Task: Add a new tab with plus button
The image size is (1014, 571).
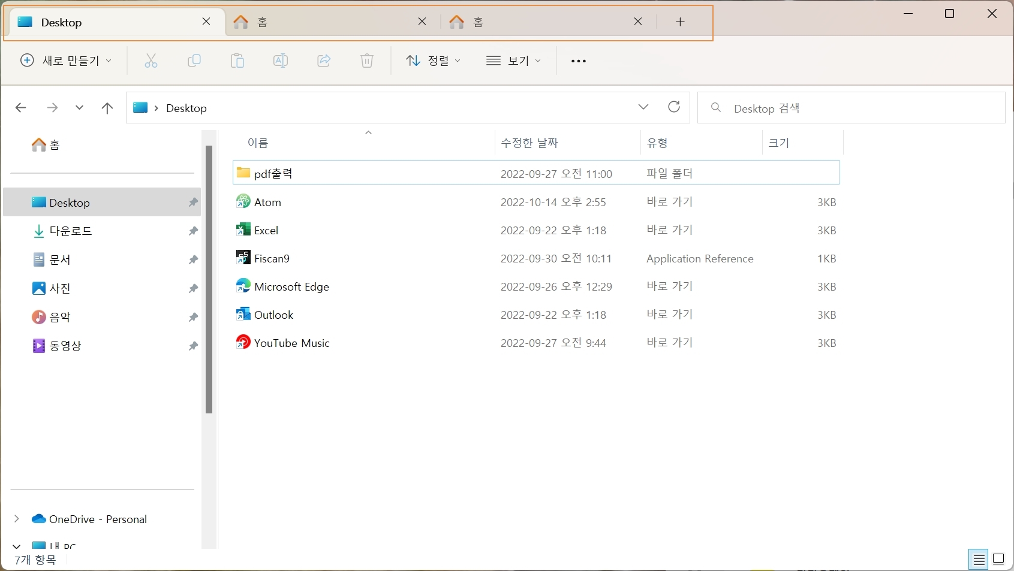Action: pos(680,22)
